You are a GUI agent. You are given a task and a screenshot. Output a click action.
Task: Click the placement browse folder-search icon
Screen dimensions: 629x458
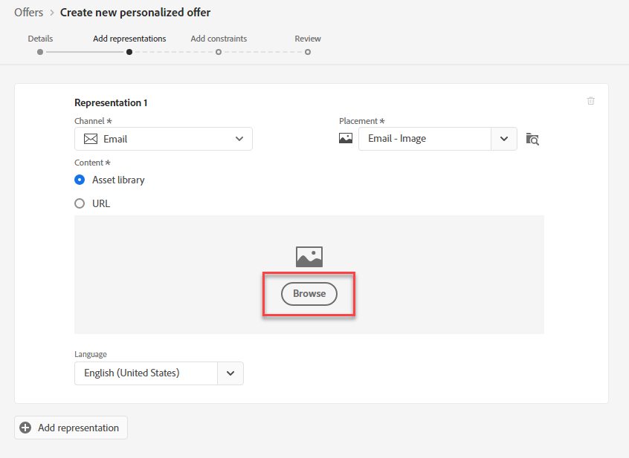coord(532,139)
